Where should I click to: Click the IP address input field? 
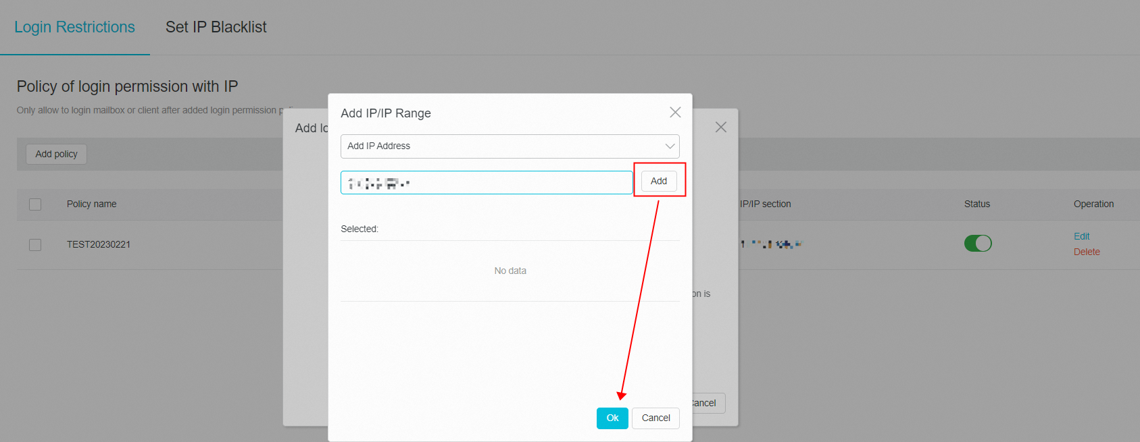coord(487,182)
